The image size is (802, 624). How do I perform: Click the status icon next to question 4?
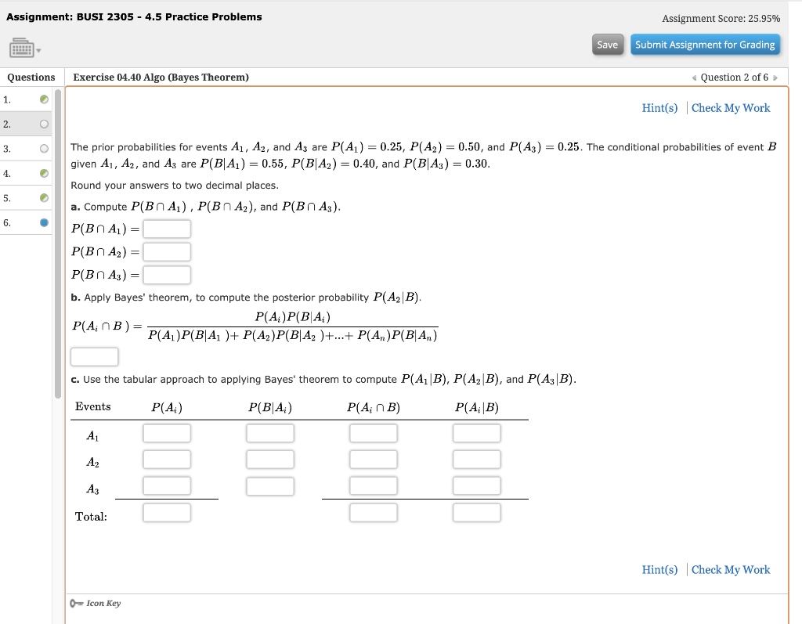point(44,173)
